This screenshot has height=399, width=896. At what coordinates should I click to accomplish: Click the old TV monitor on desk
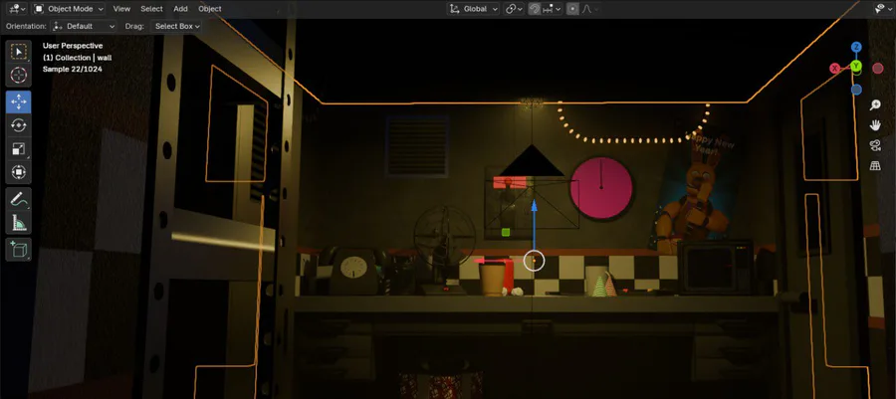click(x=716, y=267)
